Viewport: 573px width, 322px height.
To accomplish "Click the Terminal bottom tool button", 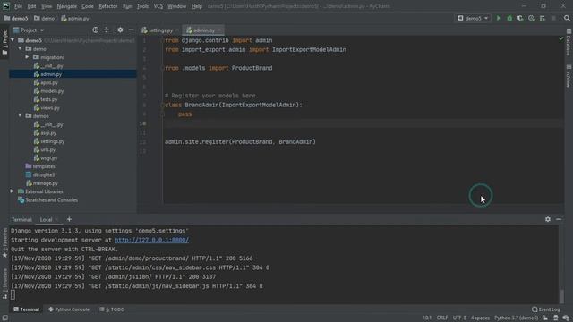I will click(26, 309).
